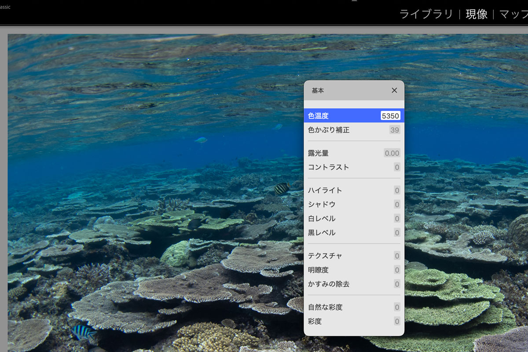Open the 現像 module tab
The image size is (528, 352).
click(477, 14)
